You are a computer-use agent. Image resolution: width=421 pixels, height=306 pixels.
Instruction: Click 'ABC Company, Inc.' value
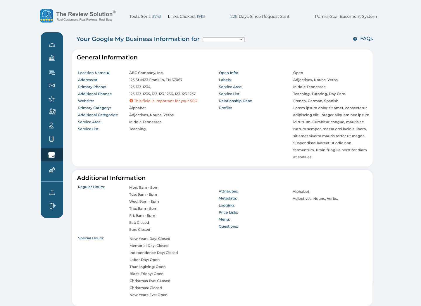(146, 73)
